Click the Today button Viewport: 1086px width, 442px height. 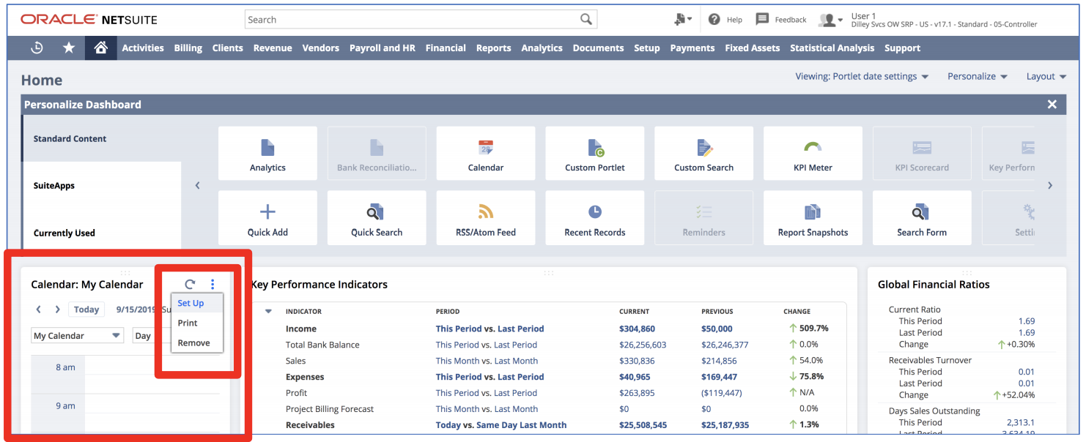point(86,310)
